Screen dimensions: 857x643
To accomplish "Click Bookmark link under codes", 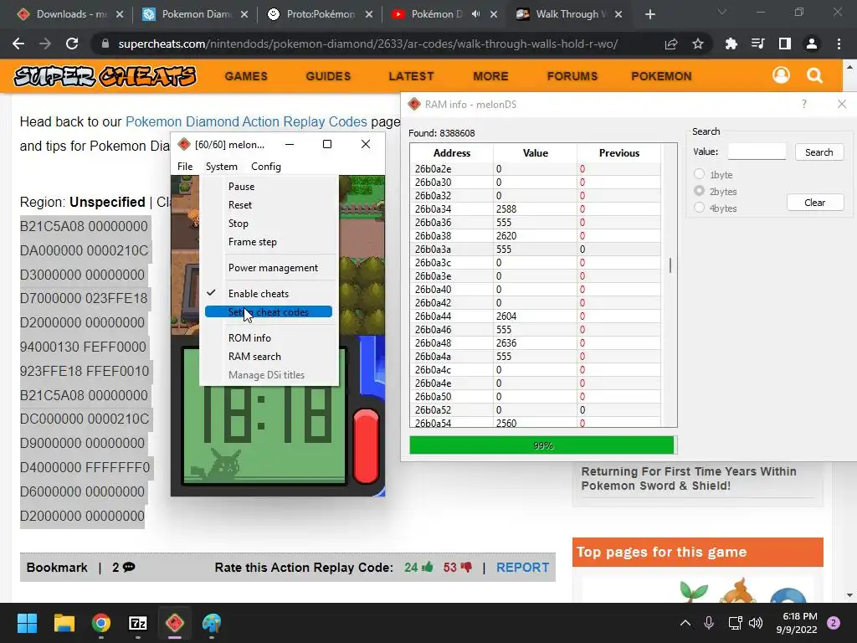I will coord(57,567).
